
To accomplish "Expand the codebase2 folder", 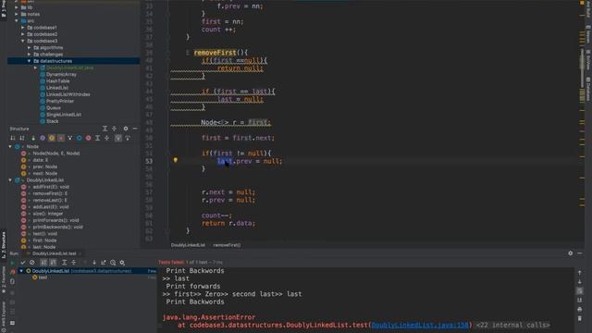I will 22,34.
